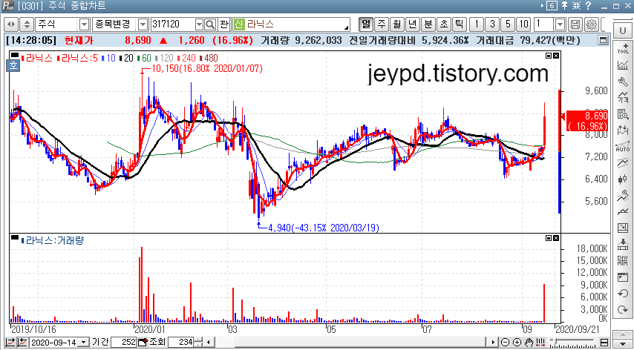Screen dimensions: 634x350
Task: Maximize the price chart pane small square
Action: point(549,56)
